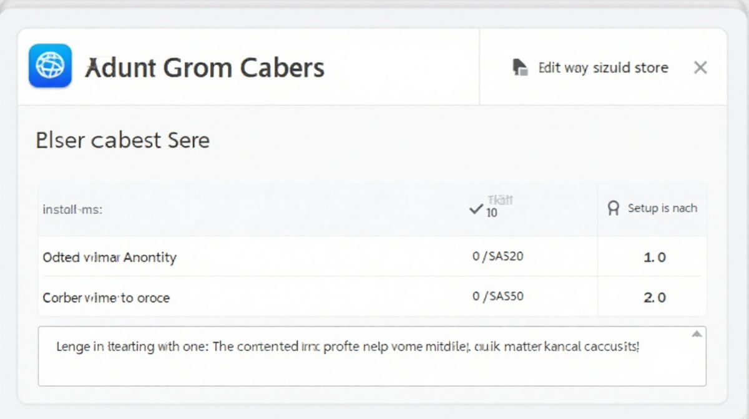Click the number 10 under the checkmark header
This screenshot has height=419, width=749.
[492, 213]
